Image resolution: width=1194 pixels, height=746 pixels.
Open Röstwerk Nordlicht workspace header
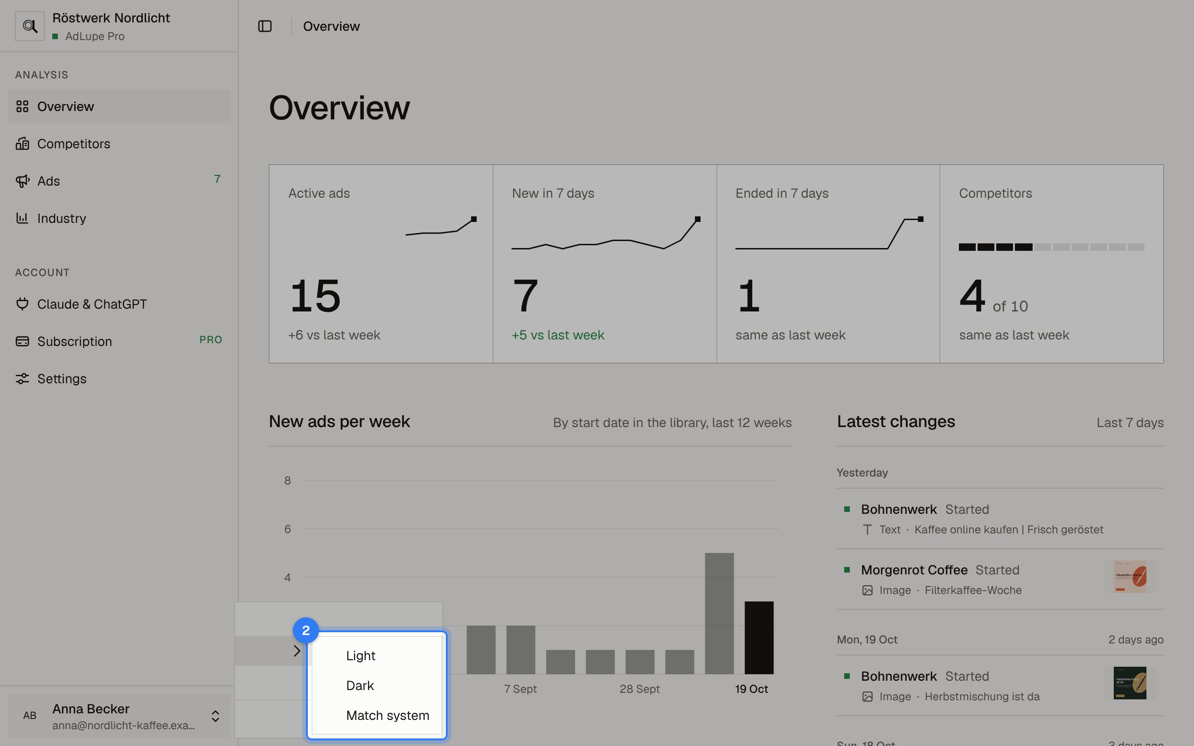(x=119, y=26)
